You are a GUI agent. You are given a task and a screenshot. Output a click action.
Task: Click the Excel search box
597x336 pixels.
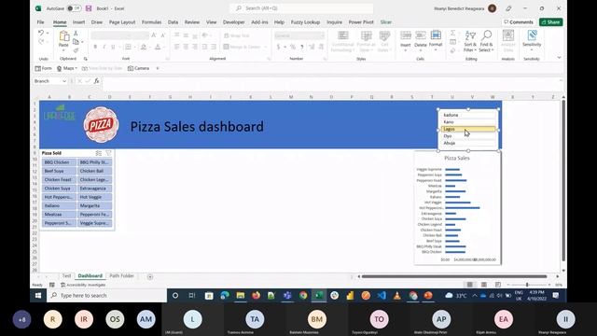(301, 8)
